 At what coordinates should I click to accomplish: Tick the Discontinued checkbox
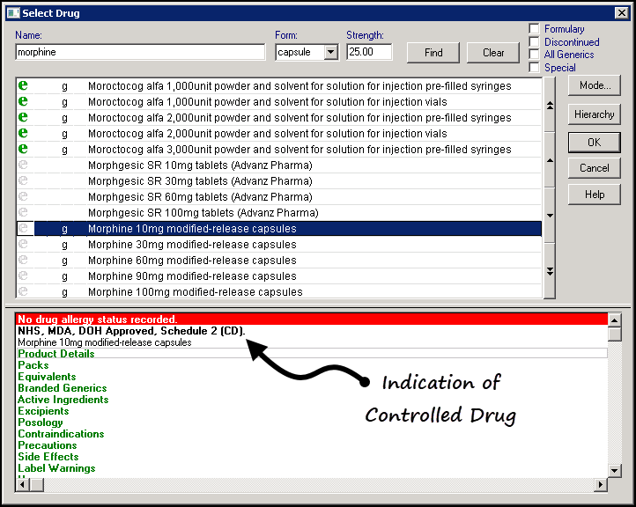535,41
